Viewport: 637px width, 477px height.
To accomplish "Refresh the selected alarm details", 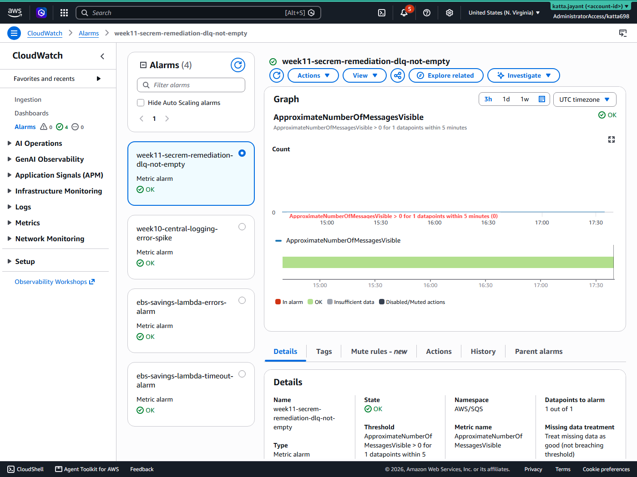I will [x=277, y=75].
